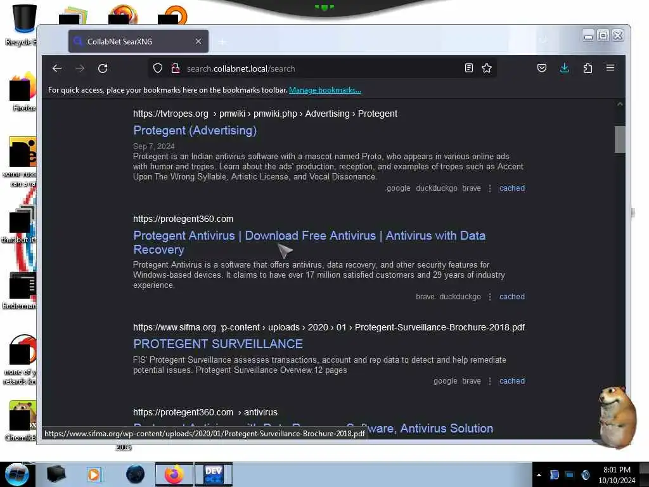Bookmark this page with the star icon
This screenshot has height=487, width=649.
487,68
